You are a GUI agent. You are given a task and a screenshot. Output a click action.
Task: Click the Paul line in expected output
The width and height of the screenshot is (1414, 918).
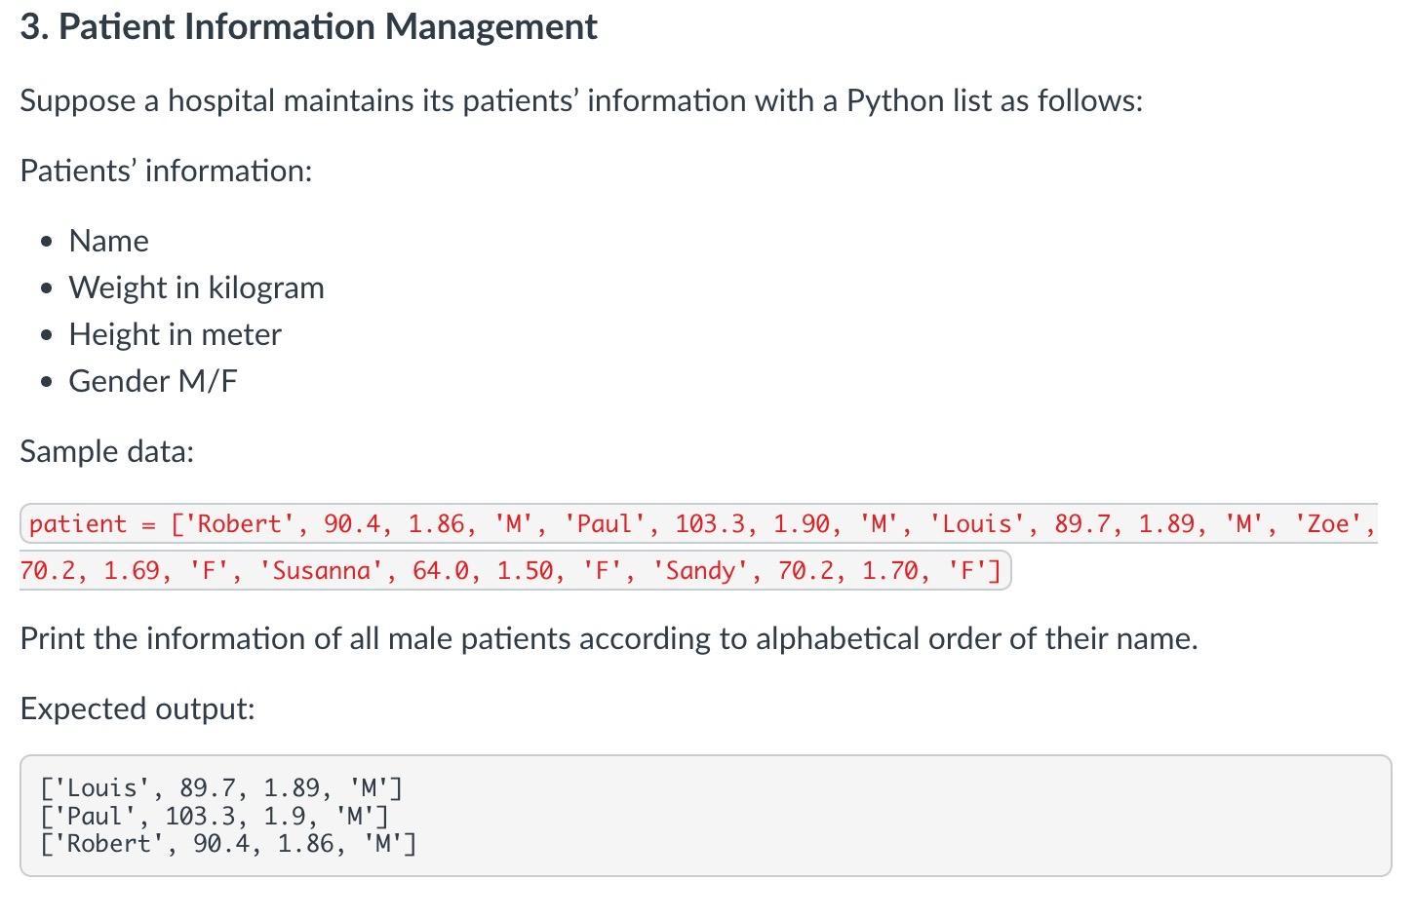tap(214, 816)
